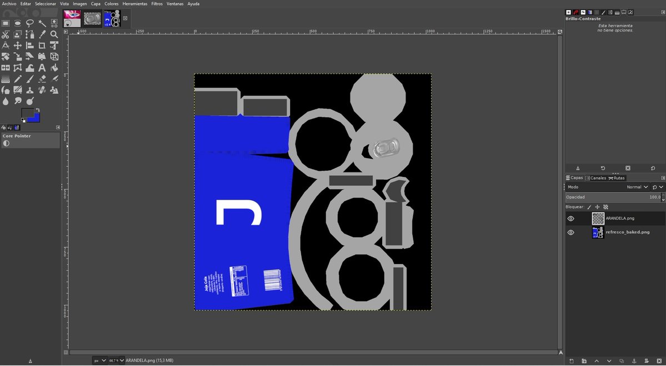
Task: Reset colors to black and white
Action: point(23,120)
